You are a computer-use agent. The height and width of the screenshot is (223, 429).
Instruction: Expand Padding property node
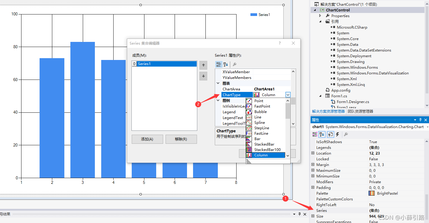pyautogui.click(x=313, y=187)
